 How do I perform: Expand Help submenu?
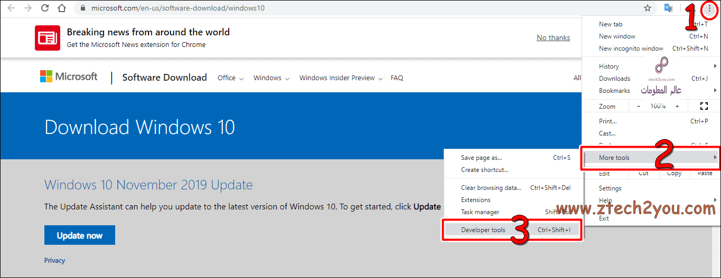coord(651,200)
